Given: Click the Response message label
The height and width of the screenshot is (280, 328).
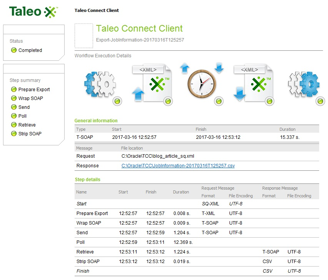Looking at the screenshot, I should click(x=87, y=165).
